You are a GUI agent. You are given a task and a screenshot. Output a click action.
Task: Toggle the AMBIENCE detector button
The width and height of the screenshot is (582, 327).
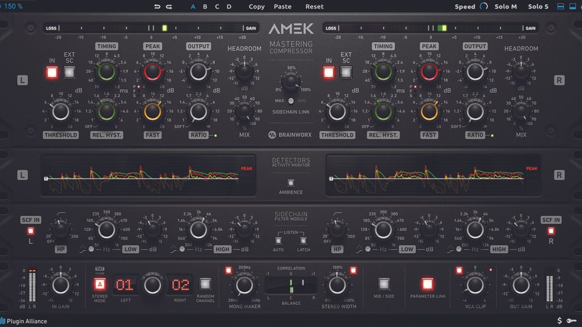click(290, 183)
